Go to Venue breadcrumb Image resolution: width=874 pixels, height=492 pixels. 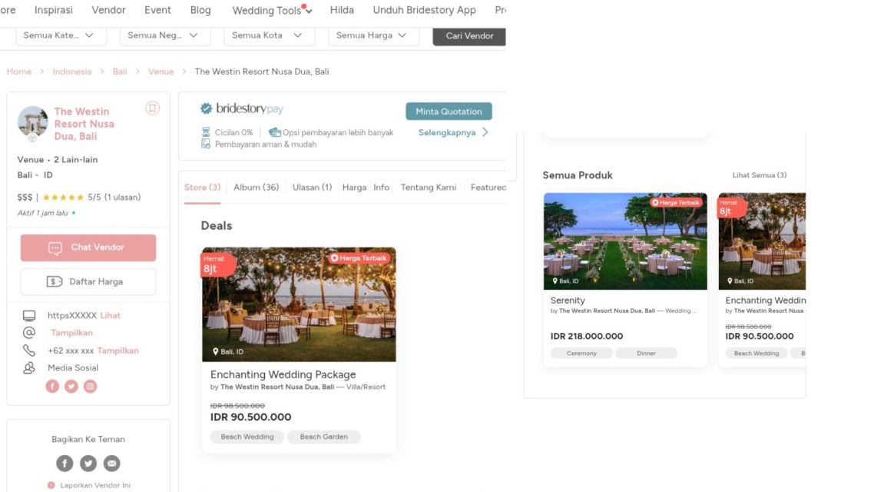[x=161, y=71]
